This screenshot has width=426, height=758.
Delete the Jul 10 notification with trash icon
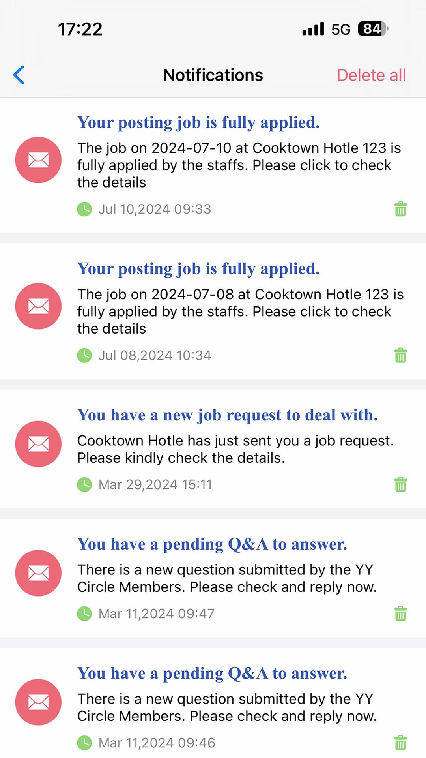(x=400, y=209)
